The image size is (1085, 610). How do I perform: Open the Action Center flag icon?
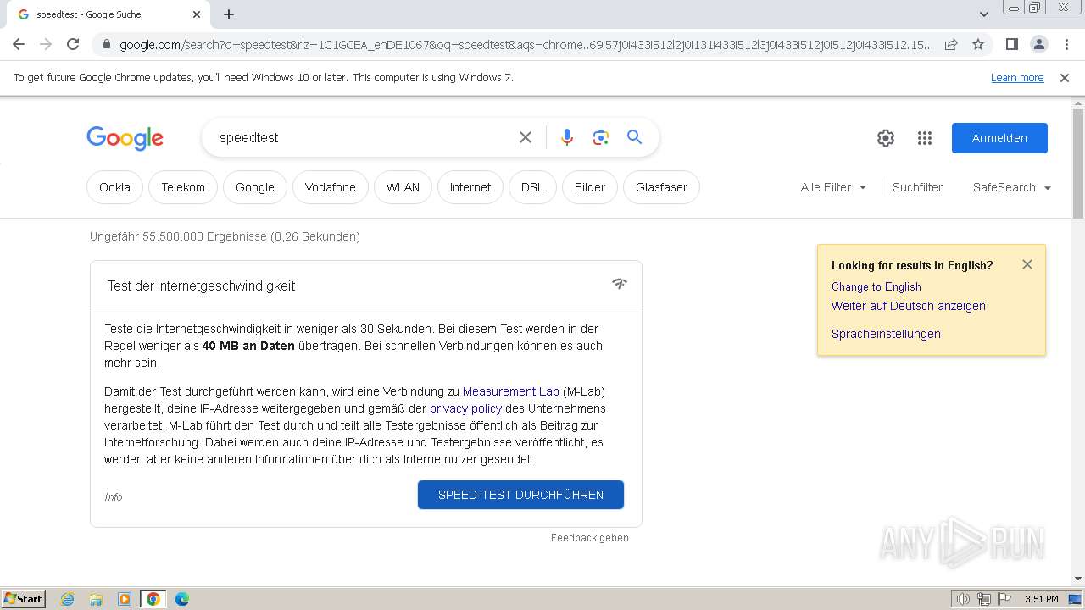point(1004,599)
